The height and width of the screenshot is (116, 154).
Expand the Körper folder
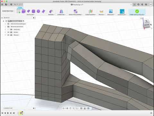[x=5, y=32]
